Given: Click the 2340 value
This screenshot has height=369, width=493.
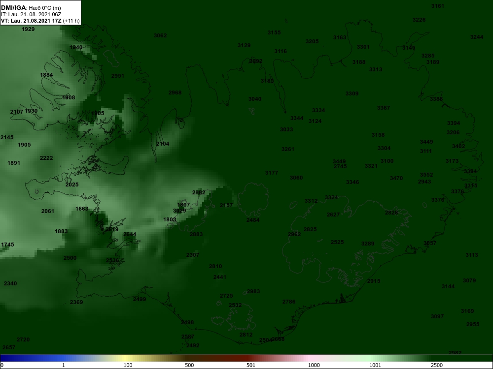Looking at the screenshot, I should coord(10,284).
